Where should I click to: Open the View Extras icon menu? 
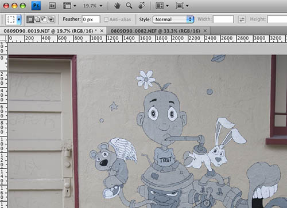pos(69,6)
